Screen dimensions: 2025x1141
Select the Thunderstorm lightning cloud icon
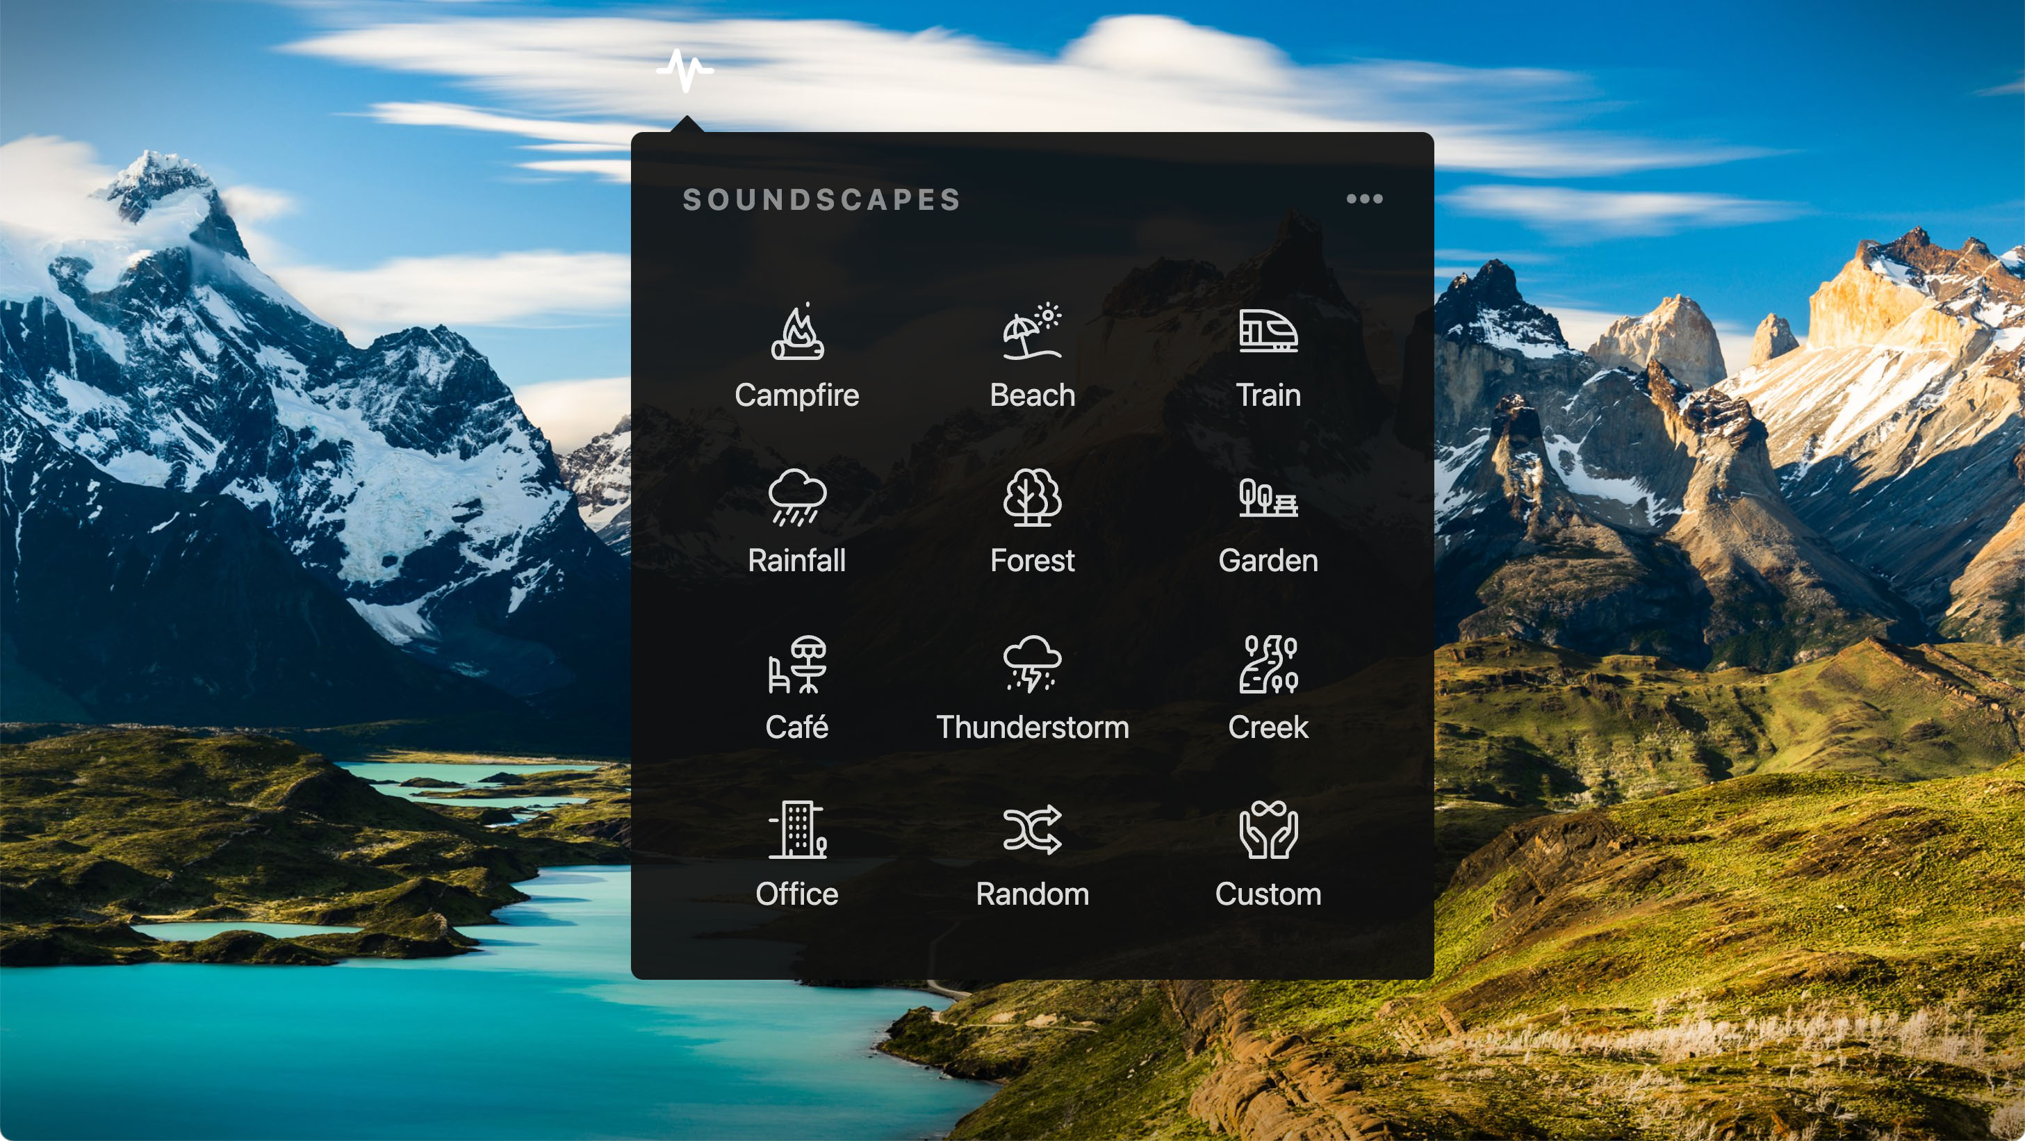(1032, 664)
